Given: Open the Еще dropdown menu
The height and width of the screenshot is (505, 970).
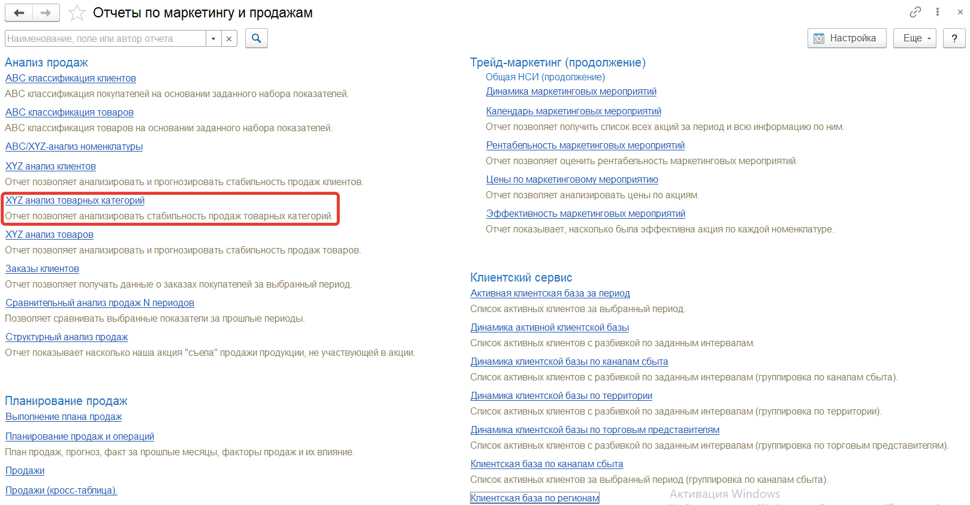Looking at the screenshot, I should (x=914, y=38).
